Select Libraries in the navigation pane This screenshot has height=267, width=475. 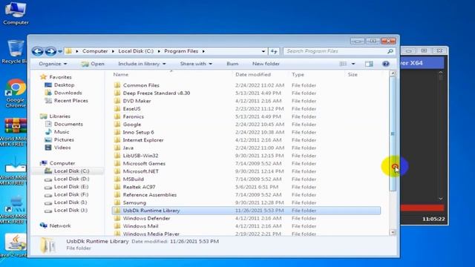pyautogui.click(x=59, y=116)
